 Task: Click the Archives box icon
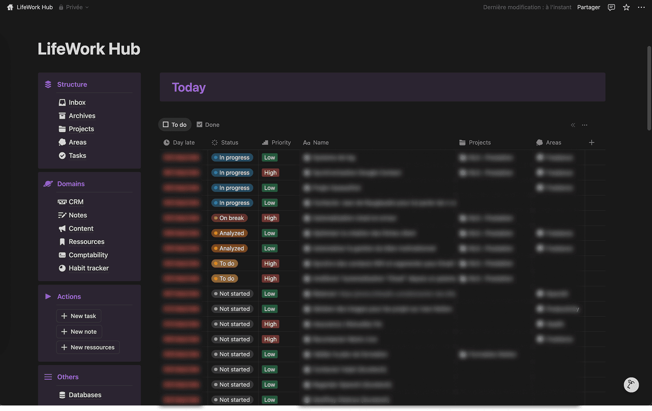click(62, 116)
